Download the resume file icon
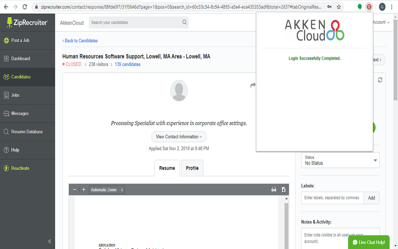This screenshot has width=398, height=249. pos(284,190)
